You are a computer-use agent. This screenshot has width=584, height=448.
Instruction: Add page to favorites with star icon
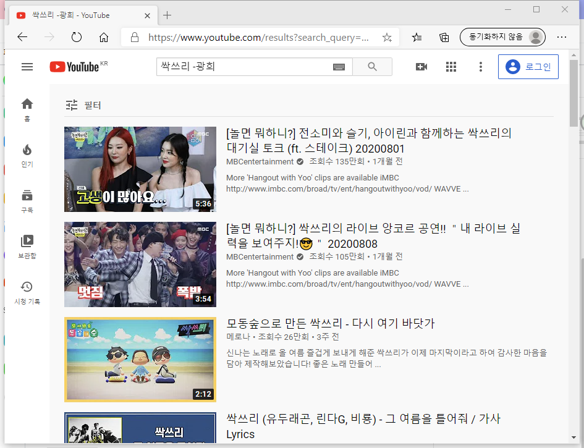pos(387,37)
